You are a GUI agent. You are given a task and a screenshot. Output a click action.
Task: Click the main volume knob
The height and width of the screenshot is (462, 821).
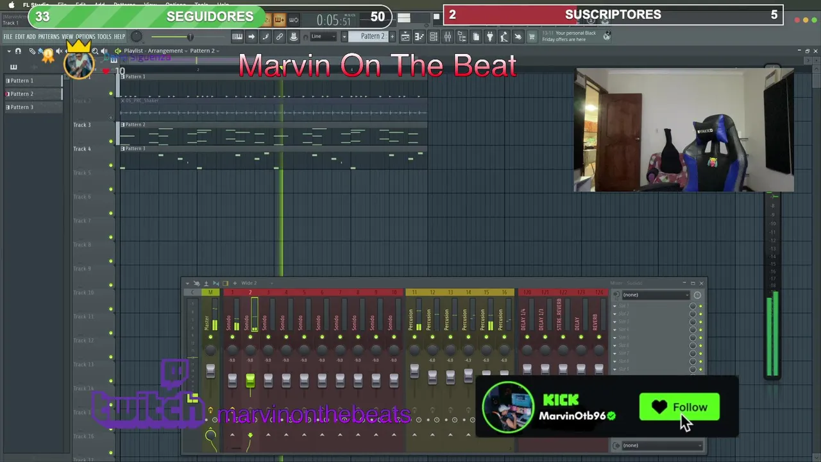coord(137,37)
